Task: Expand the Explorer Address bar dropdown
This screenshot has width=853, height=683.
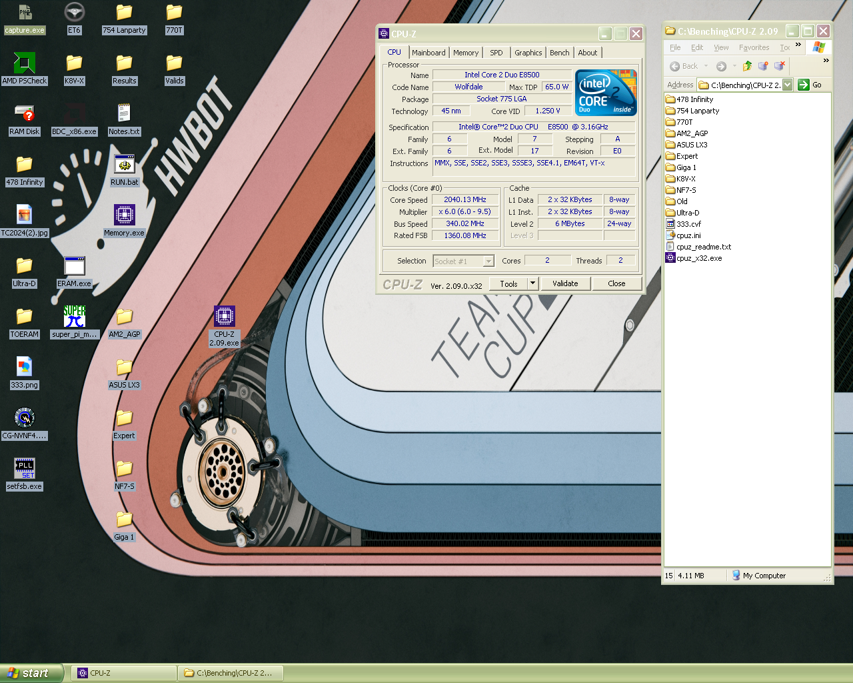Action: [788, 85]
